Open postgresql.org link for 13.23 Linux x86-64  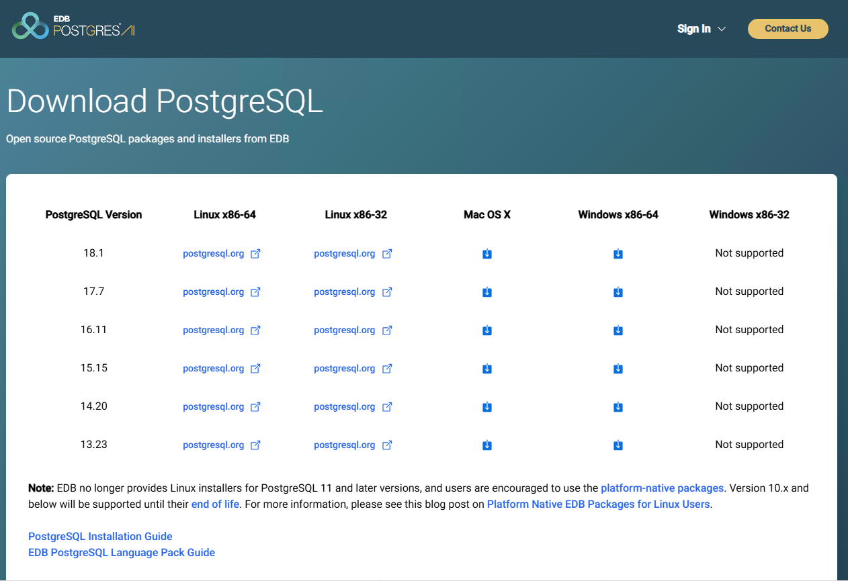coord(213,445)
